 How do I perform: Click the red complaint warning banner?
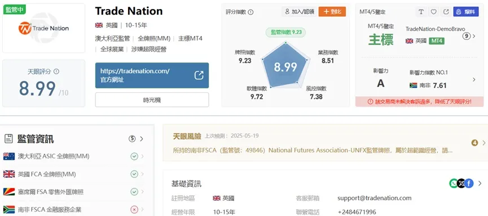click(x=420, y=101)
